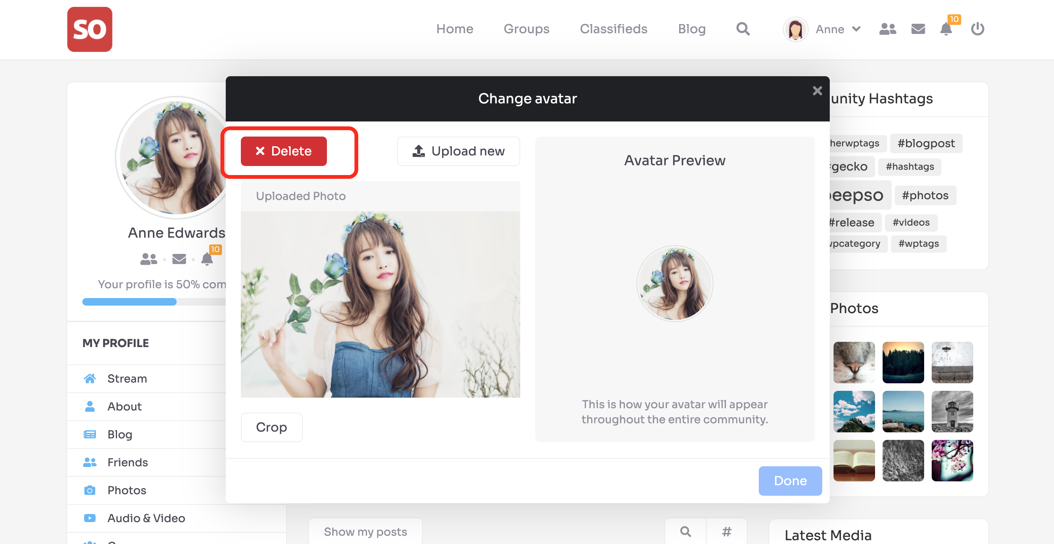The height and width of the screenshot is (544, 1054).
Task: Click the Audio & Video play icon
Action: tap(89, 518)
